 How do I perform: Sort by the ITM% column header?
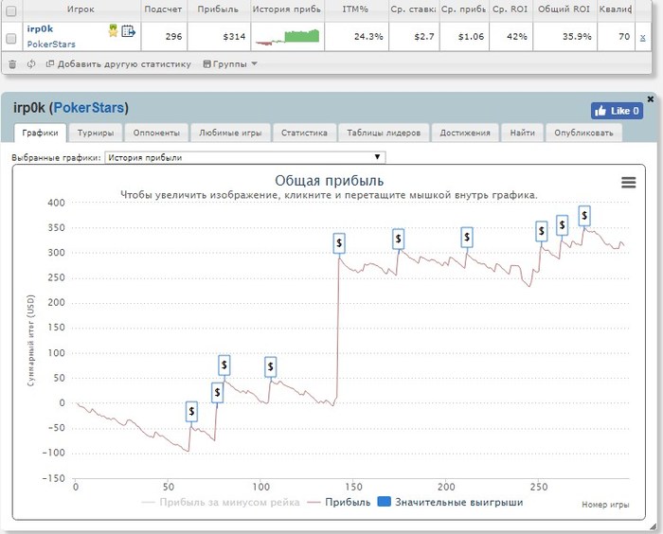(355, 9)
